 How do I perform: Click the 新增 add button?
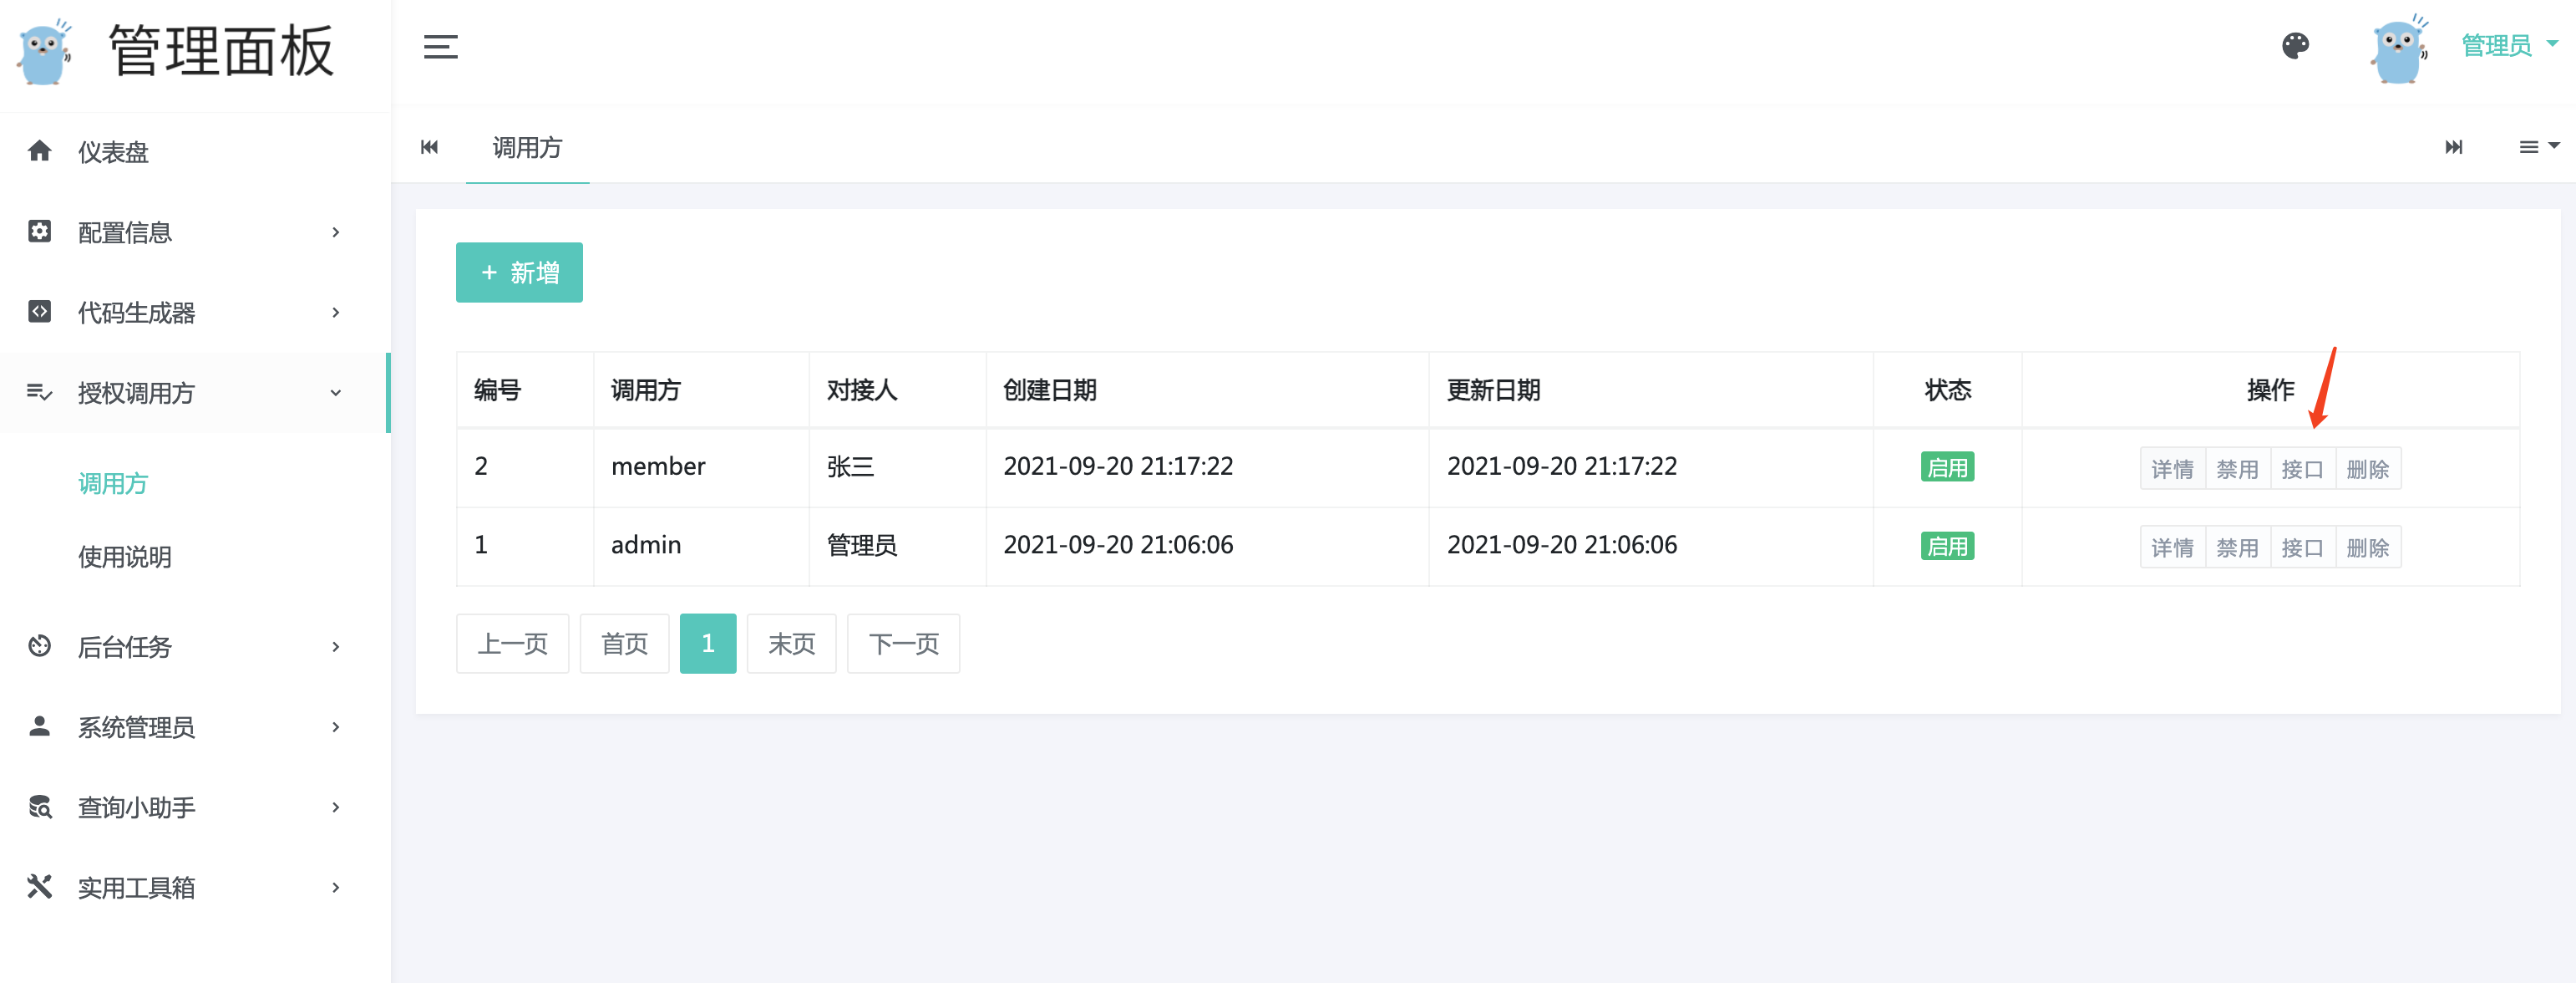click(519, 272)
